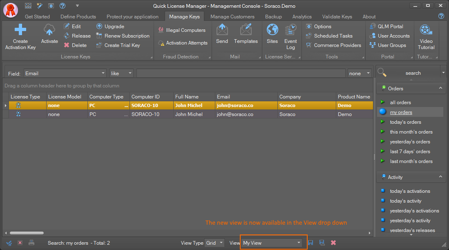Viewport: 449px width, 250px height.
Task: Click the grid horizontal scrollbar thumb
Action: pos(27,233)
